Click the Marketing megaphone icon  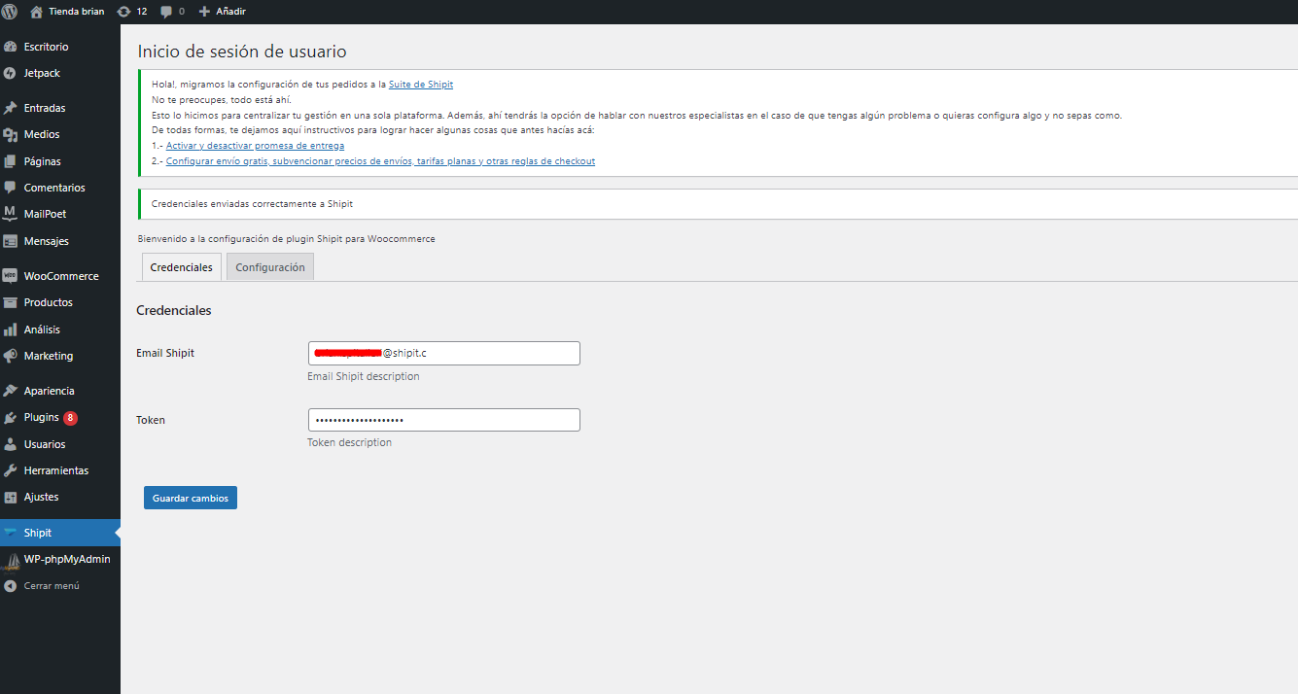point(11,356)
